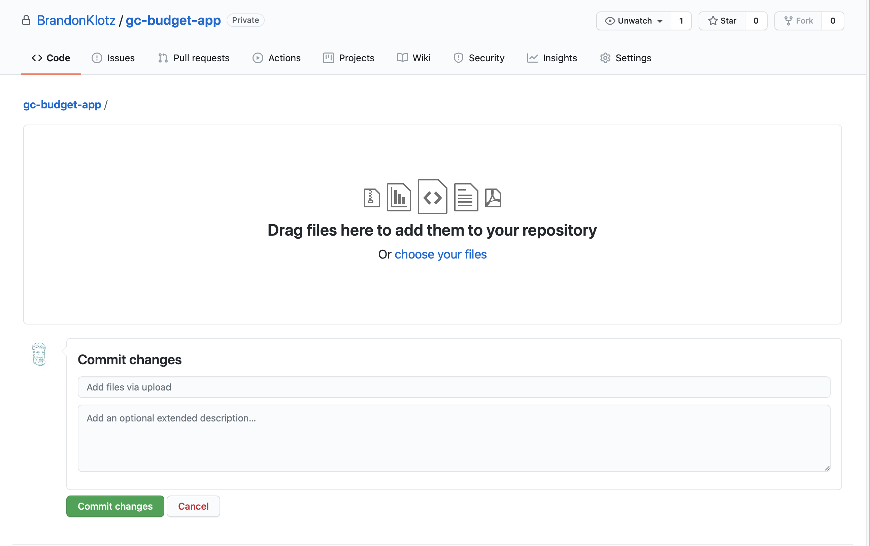Viewport: 870px width, 546px height.
Task: Open the Settings tab with gear icon
Action: [x=626, y=58]
